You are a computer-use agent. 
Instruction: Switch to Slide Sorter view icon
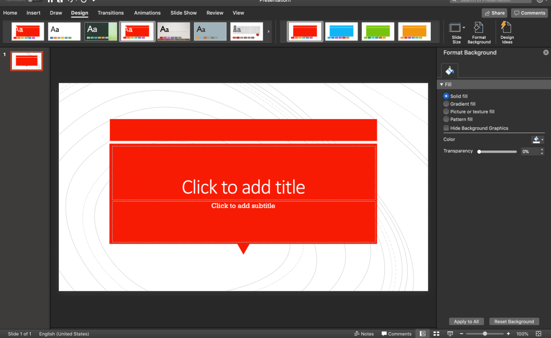(x=437, y=334)
